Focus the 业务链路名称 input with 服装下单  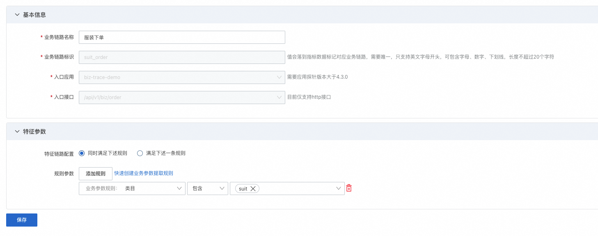coord(182,37)
